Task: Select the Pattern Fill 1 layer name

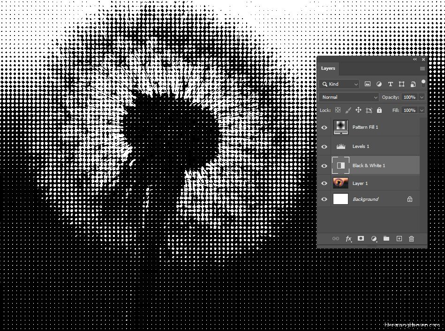Action: (x=365, y=127)
